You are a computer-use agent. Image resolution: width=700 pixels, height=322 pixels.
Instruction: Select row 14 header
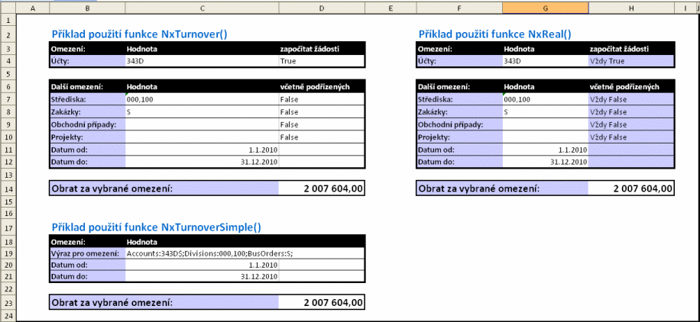coord(7,188)
